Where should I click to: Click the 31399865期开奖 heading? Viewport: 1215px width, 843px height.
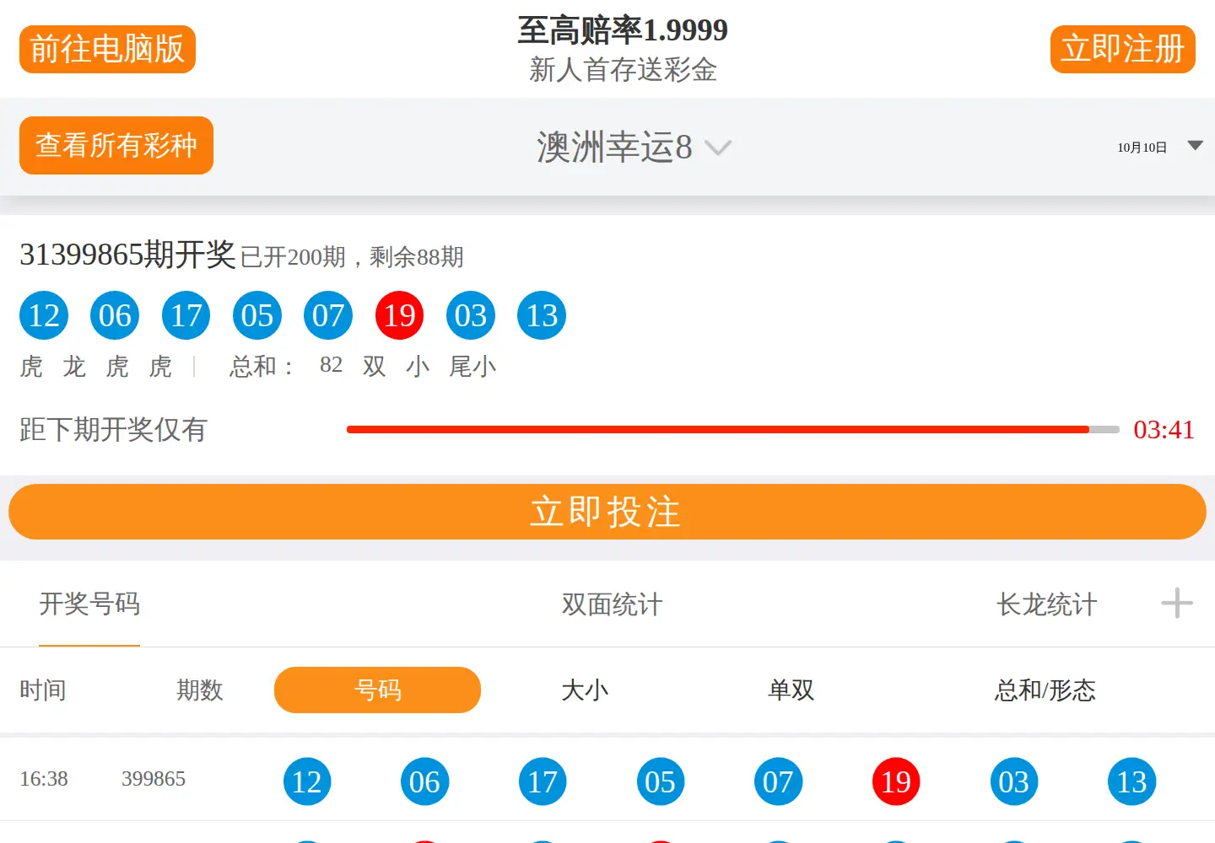click(127, 254)
